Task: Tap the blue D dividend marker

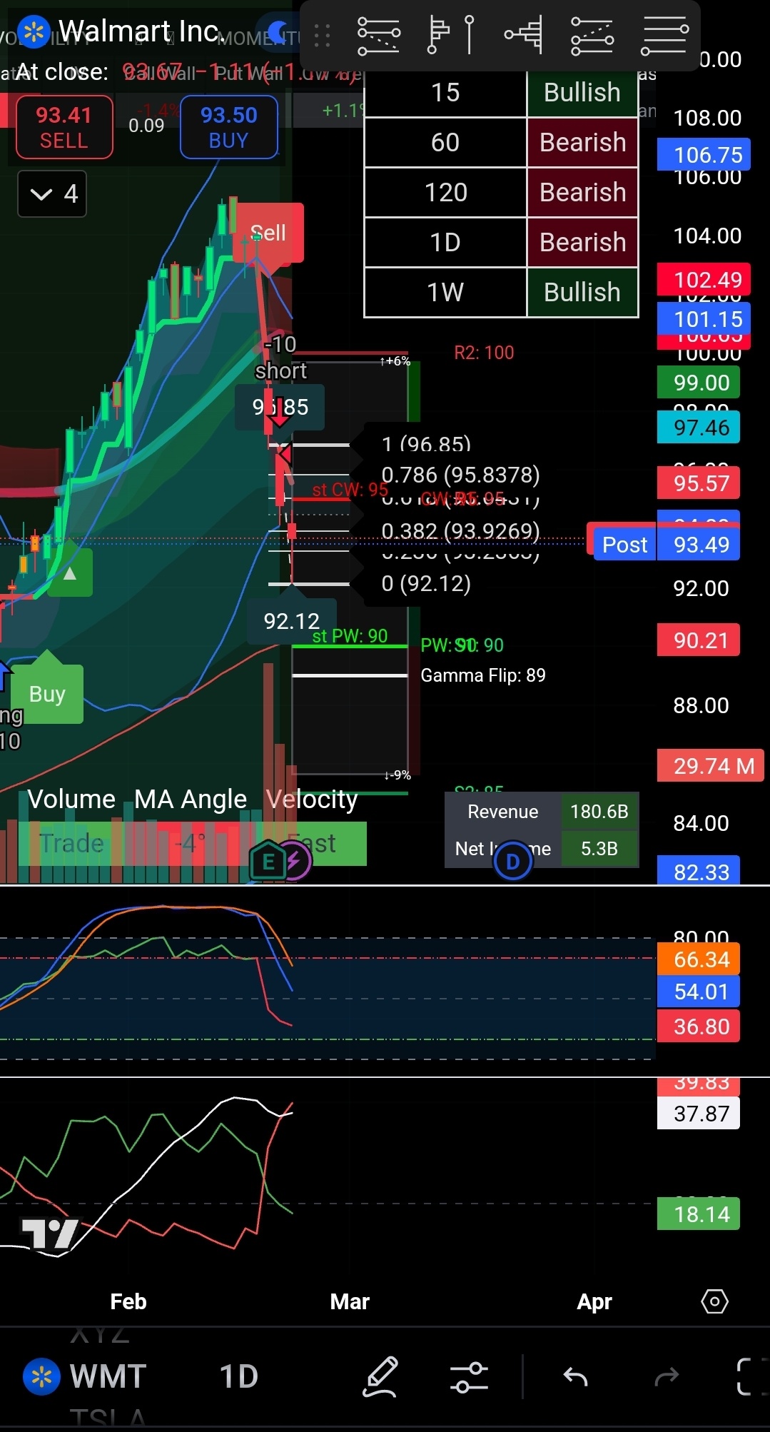Action: tap(512, 862)
